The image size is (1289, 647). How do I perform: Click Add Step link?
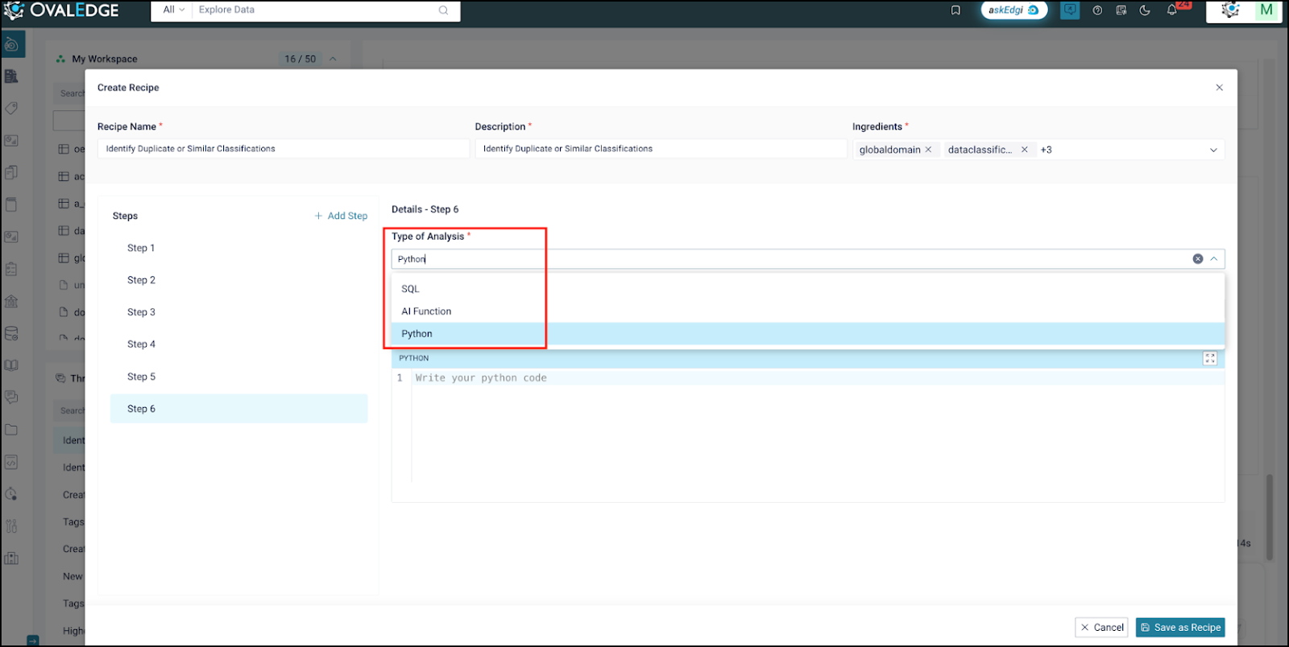(x=342, y=216)
